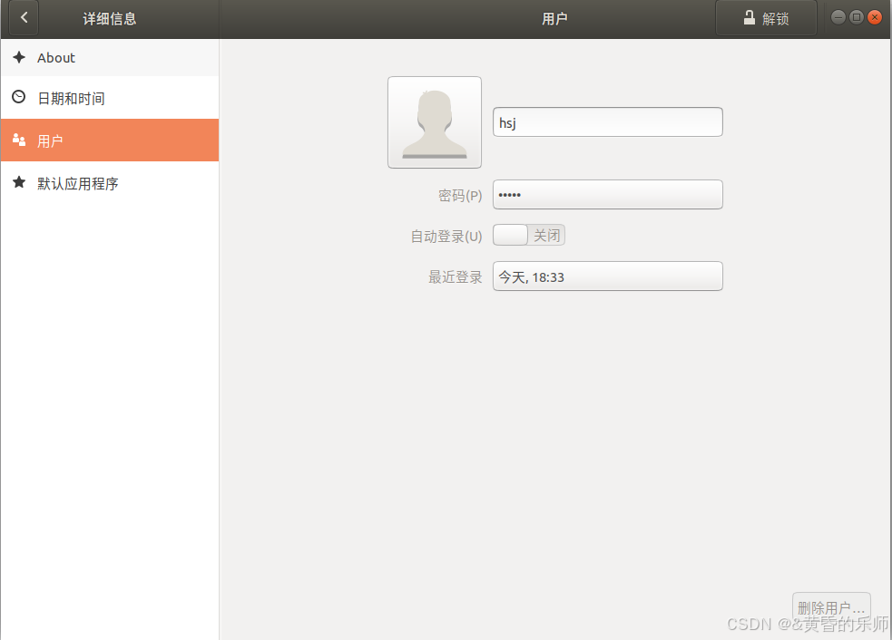Click the users icon in sidebar
892x640 pixels.
click(x=19, y=140)
